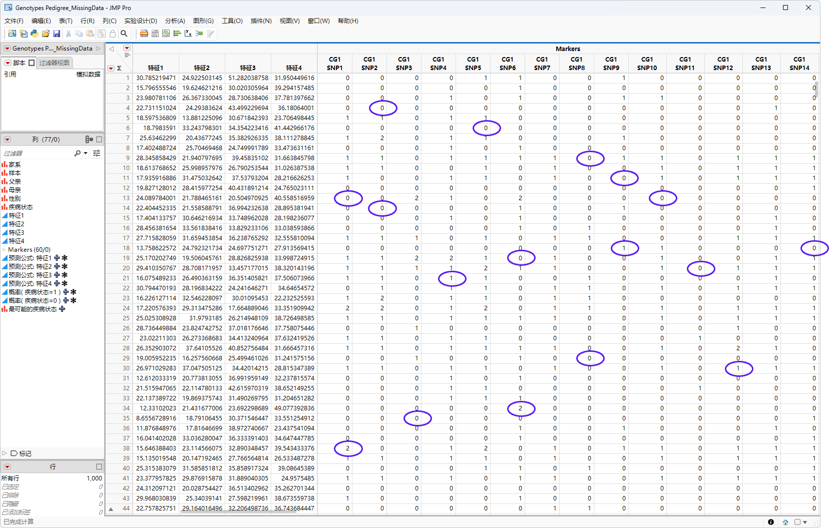Create a new data table from toolbar

pyautogui.click(x=12, y=34)
